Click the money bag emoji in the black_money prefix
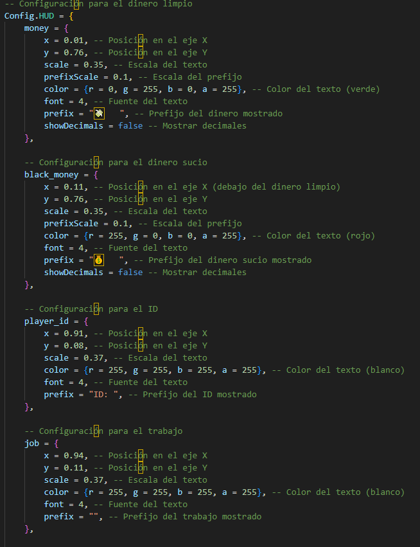 click(99, 260)
